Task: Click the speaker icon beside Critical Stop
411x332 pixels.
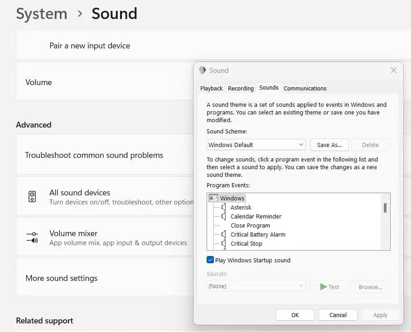Action: click(223, 243)
